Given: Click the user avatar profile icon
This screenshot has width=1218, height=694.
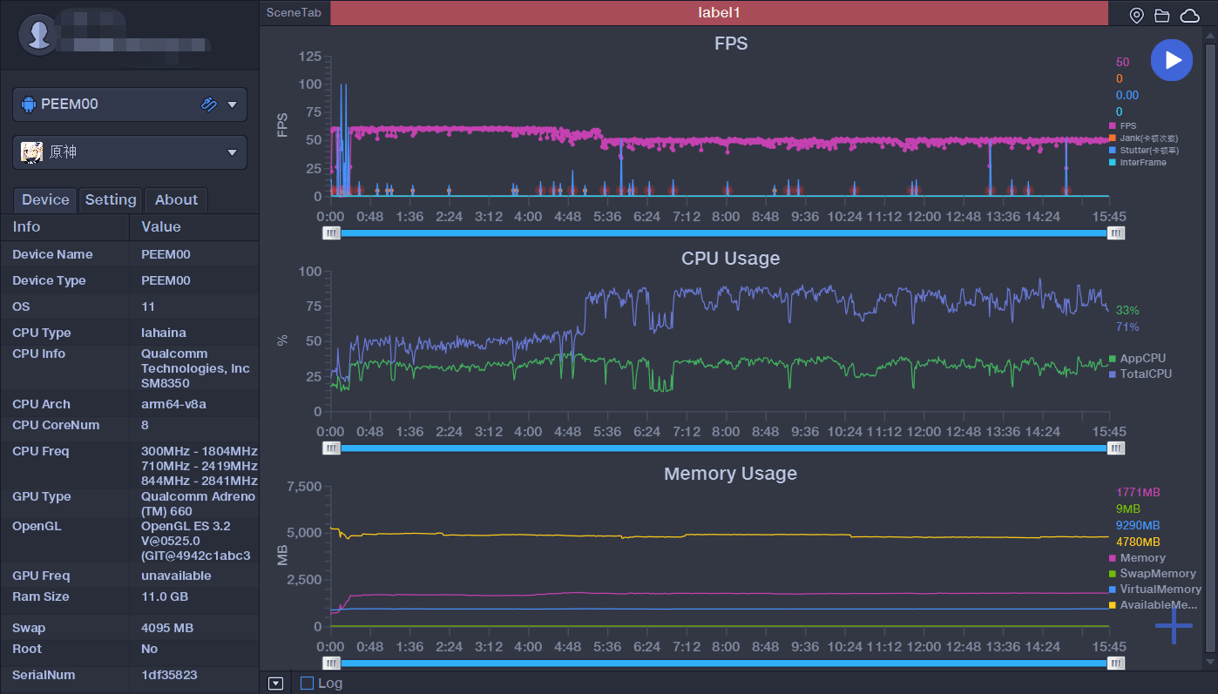Looking at the screenshot, I should (38, 35).
